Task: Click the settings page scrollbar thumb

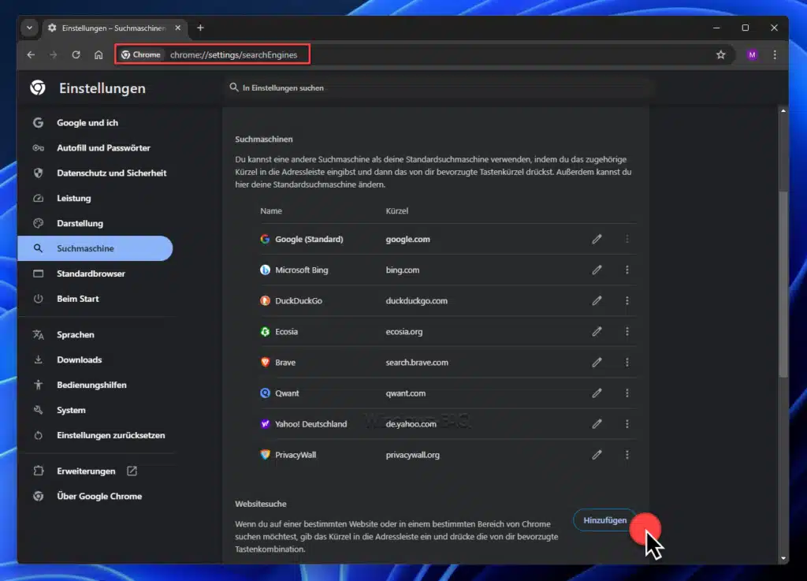Action: pos(783,284)
